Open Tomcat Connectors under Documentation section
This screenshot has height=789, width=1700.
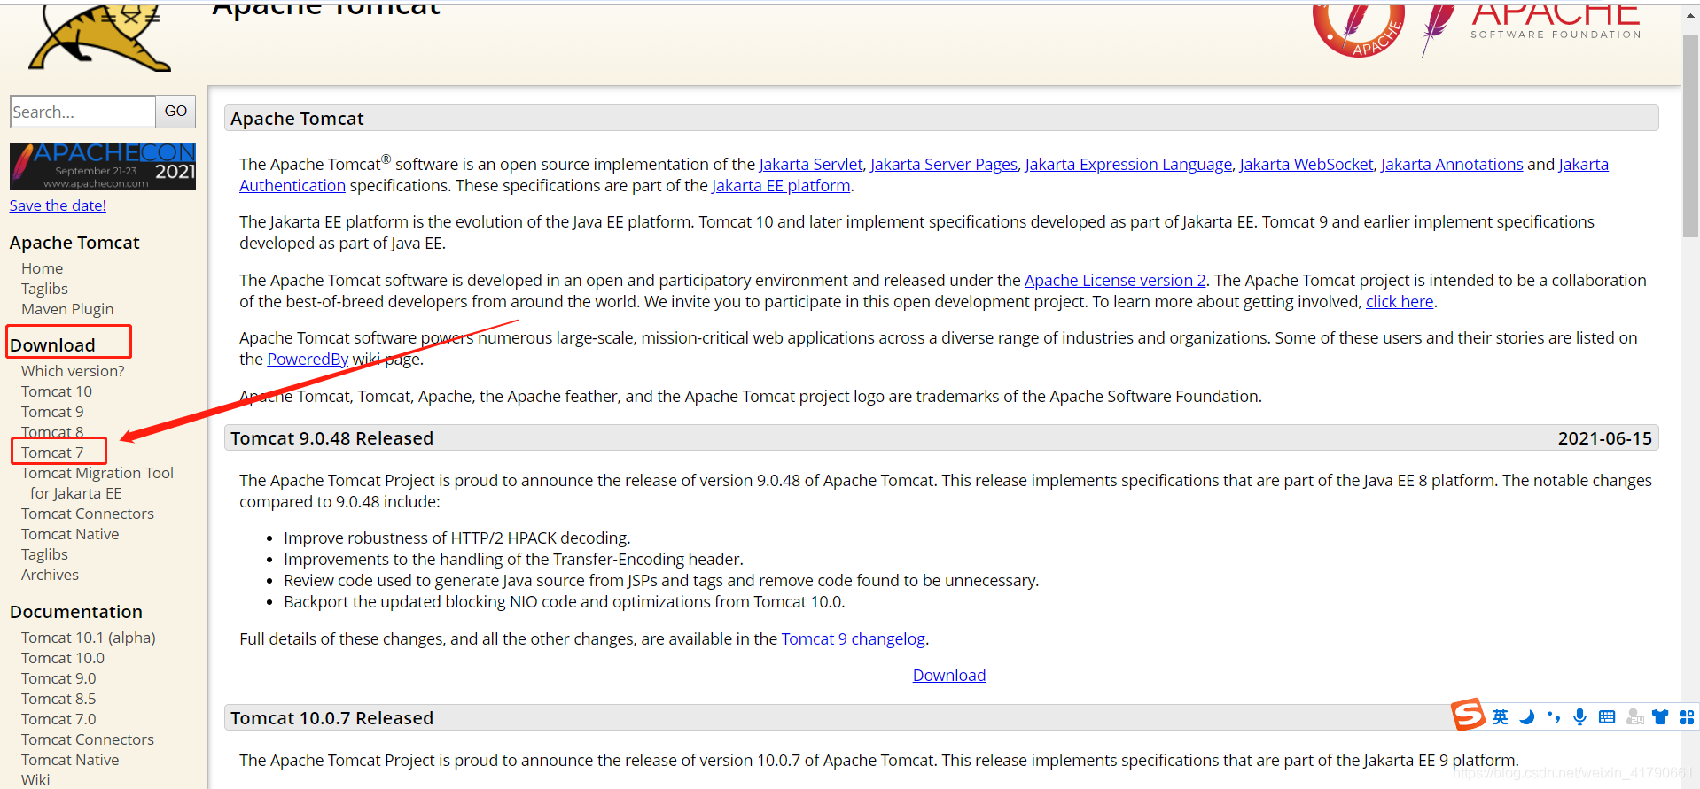(88, 739)
